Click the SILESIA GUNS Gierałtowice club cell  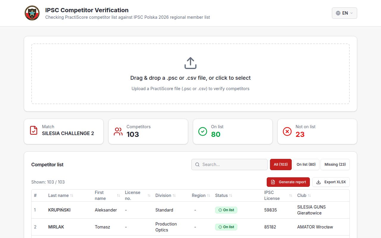tap(311, 210)
